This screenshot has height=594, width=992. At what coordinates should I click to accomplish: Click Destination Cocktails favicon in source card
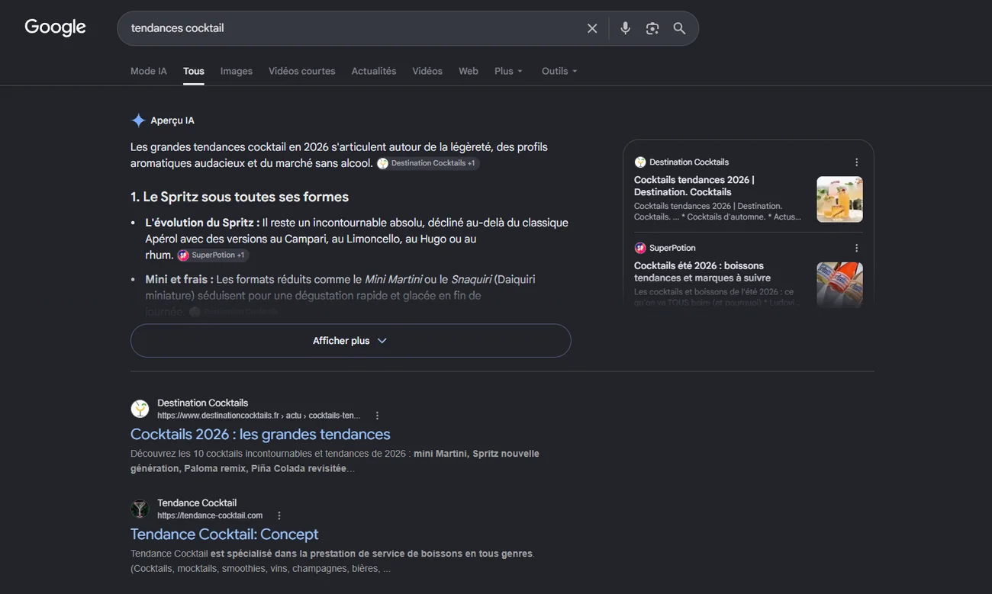tap(640, 162)
